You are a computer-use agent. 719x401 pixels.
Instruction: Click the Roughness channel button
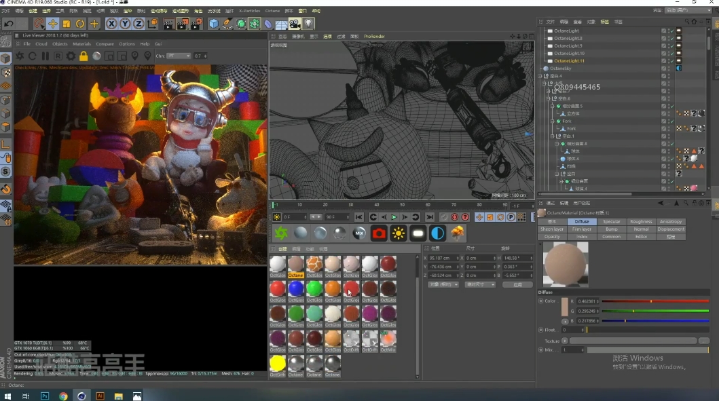click(641, 222)
